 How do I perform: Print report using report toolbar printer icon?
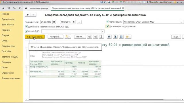pos(109,37)
